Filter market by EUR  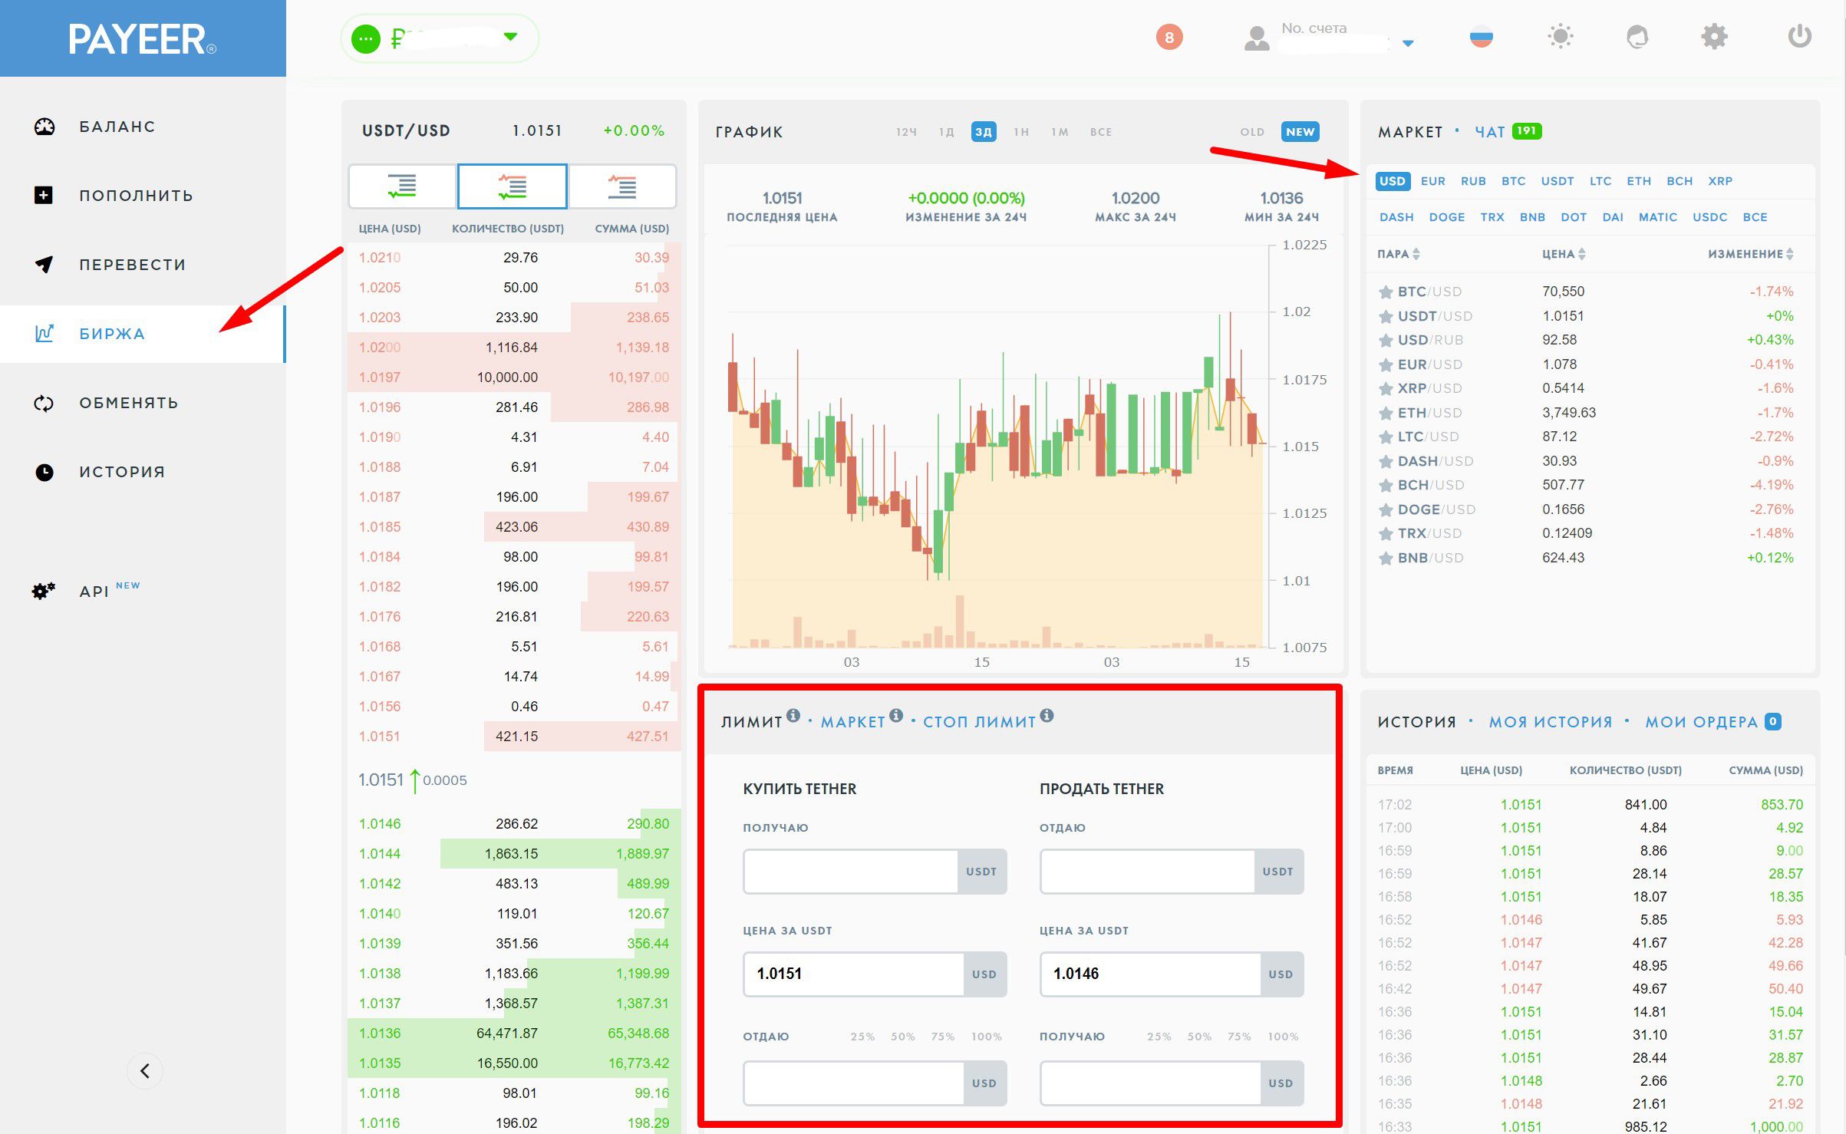[1432, 181]
